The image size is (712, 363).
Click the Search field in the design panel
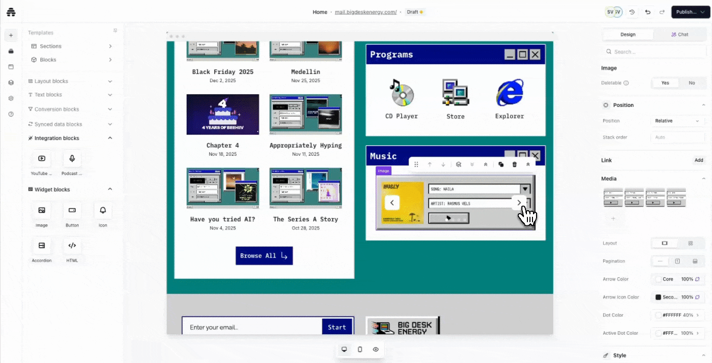click(655, 51)
